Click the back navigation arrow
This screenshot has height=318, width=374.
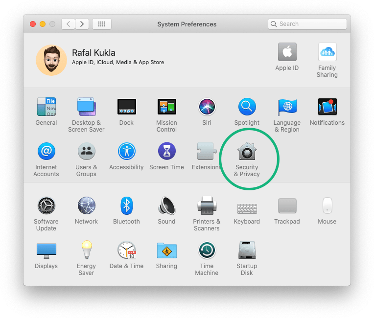pos(68,24)
